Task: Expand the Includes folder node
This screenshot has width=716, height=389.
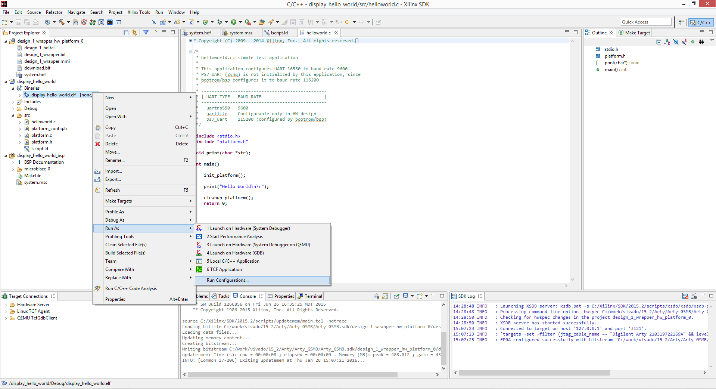Action: tap(13, 102)
